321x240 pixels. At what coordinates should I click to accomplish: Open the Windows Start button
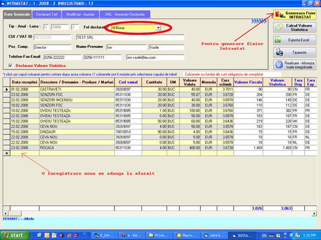(x=14, y=235)
